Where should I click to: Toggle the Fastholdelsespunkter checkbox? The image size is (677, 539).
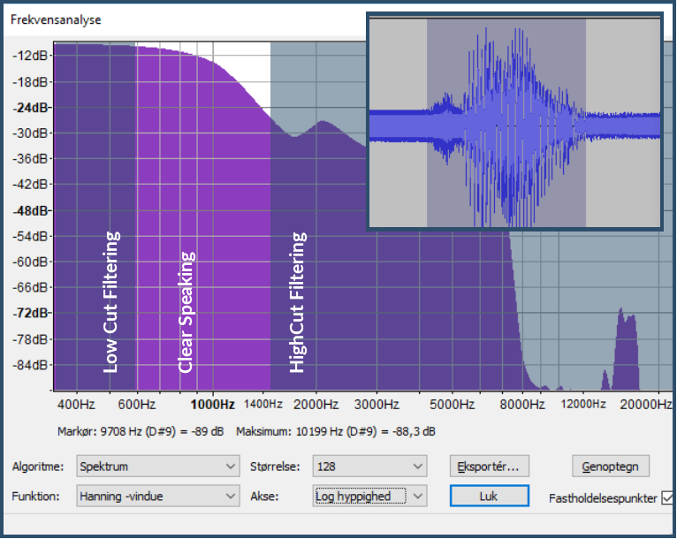click(x=667, y=498)
